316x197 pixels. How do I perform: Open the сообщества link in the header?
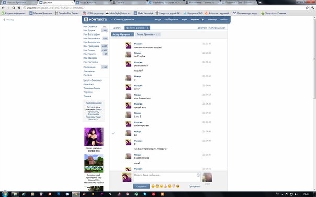coord(171,19)
